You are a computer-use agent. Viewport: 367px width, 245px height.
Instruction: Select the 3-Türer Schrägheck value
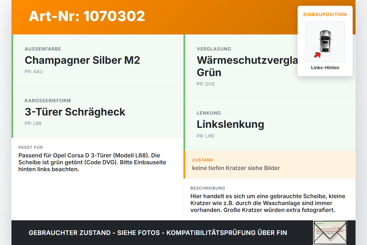[x=75, y=112]
